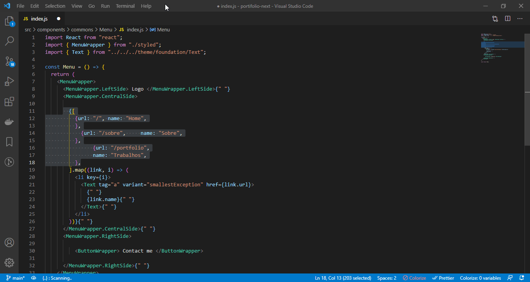Toggle split editor right
The height and width of the screenshot is (282, 530).
[507, 19]
